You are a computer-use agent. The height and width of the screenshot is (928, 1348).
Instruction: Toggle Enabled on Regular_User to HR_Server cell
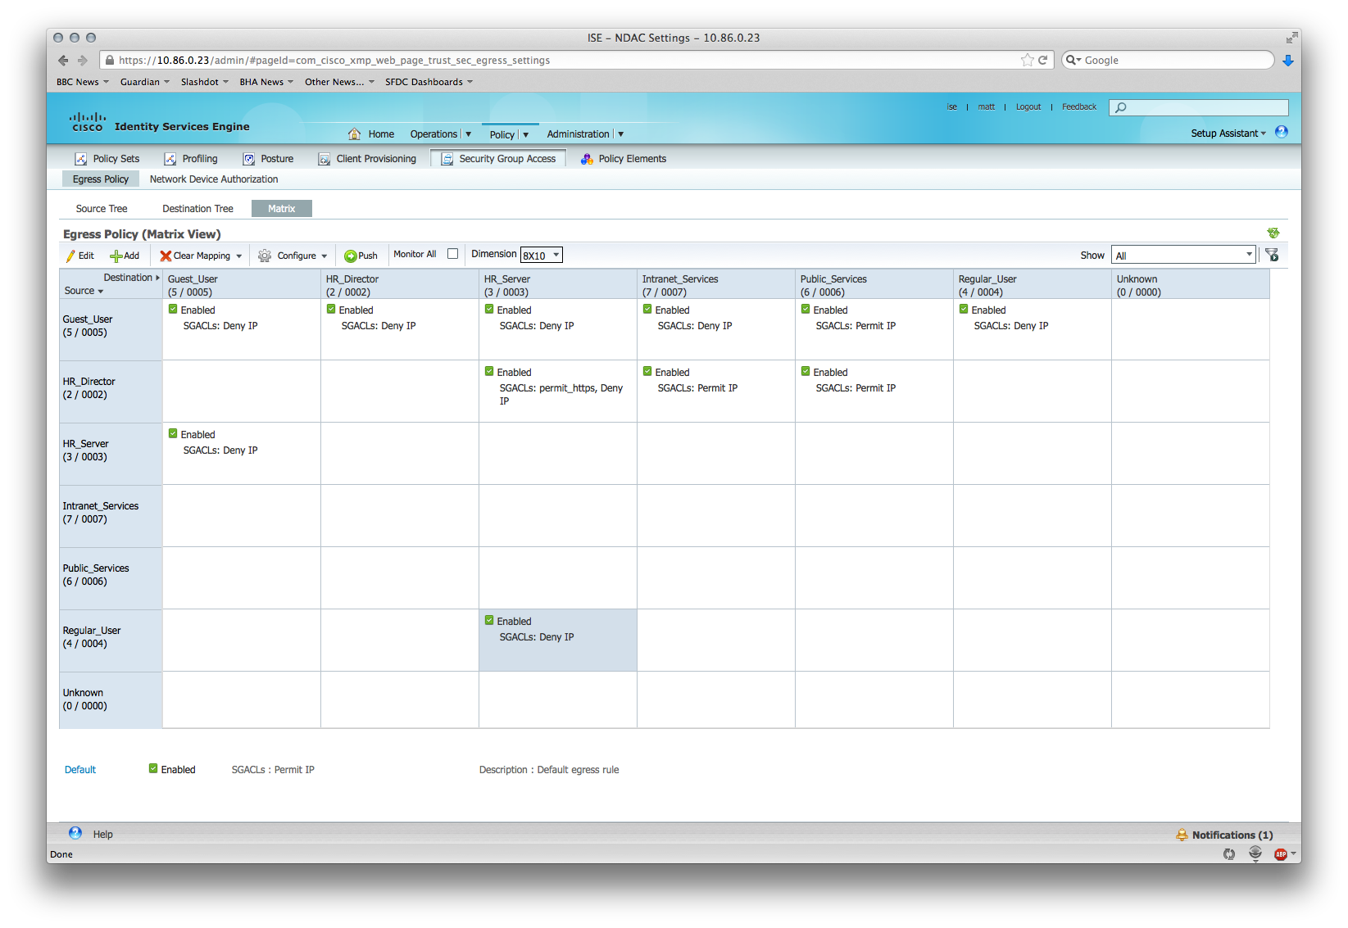pyautogui.click(x=490, y=620)
